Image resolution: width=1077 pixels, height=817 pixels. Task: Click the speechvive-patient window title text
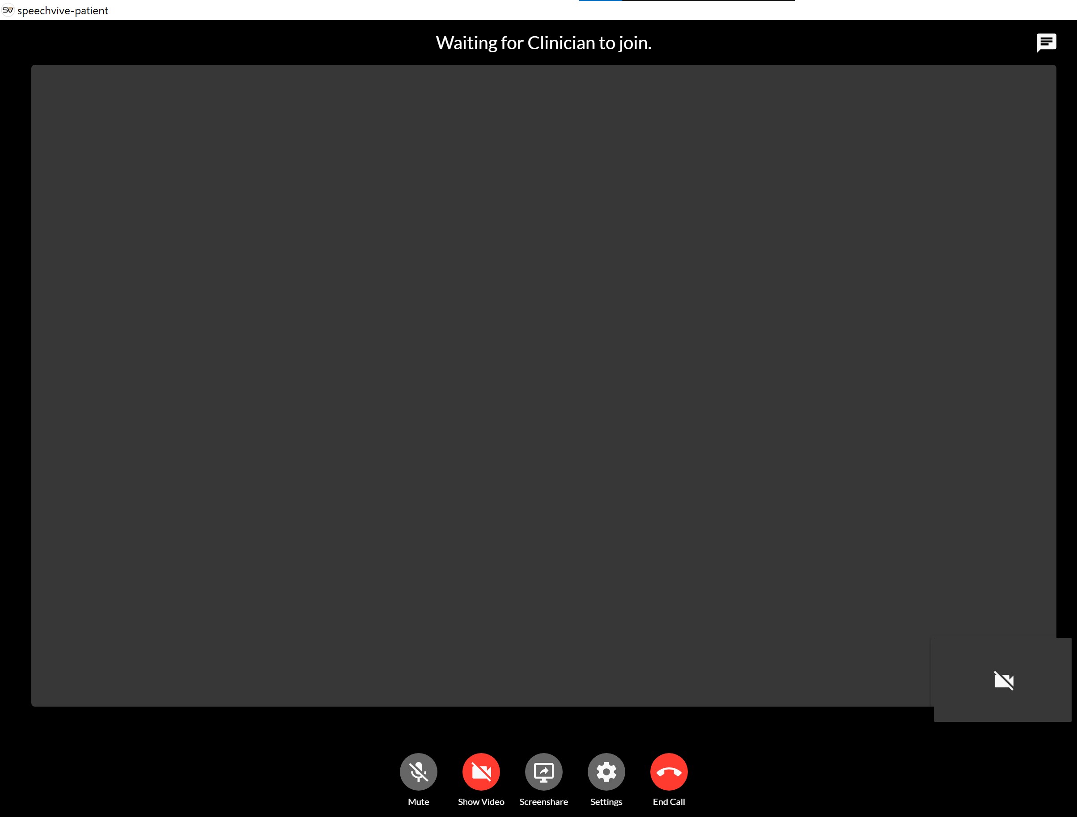tap(63, 11)
